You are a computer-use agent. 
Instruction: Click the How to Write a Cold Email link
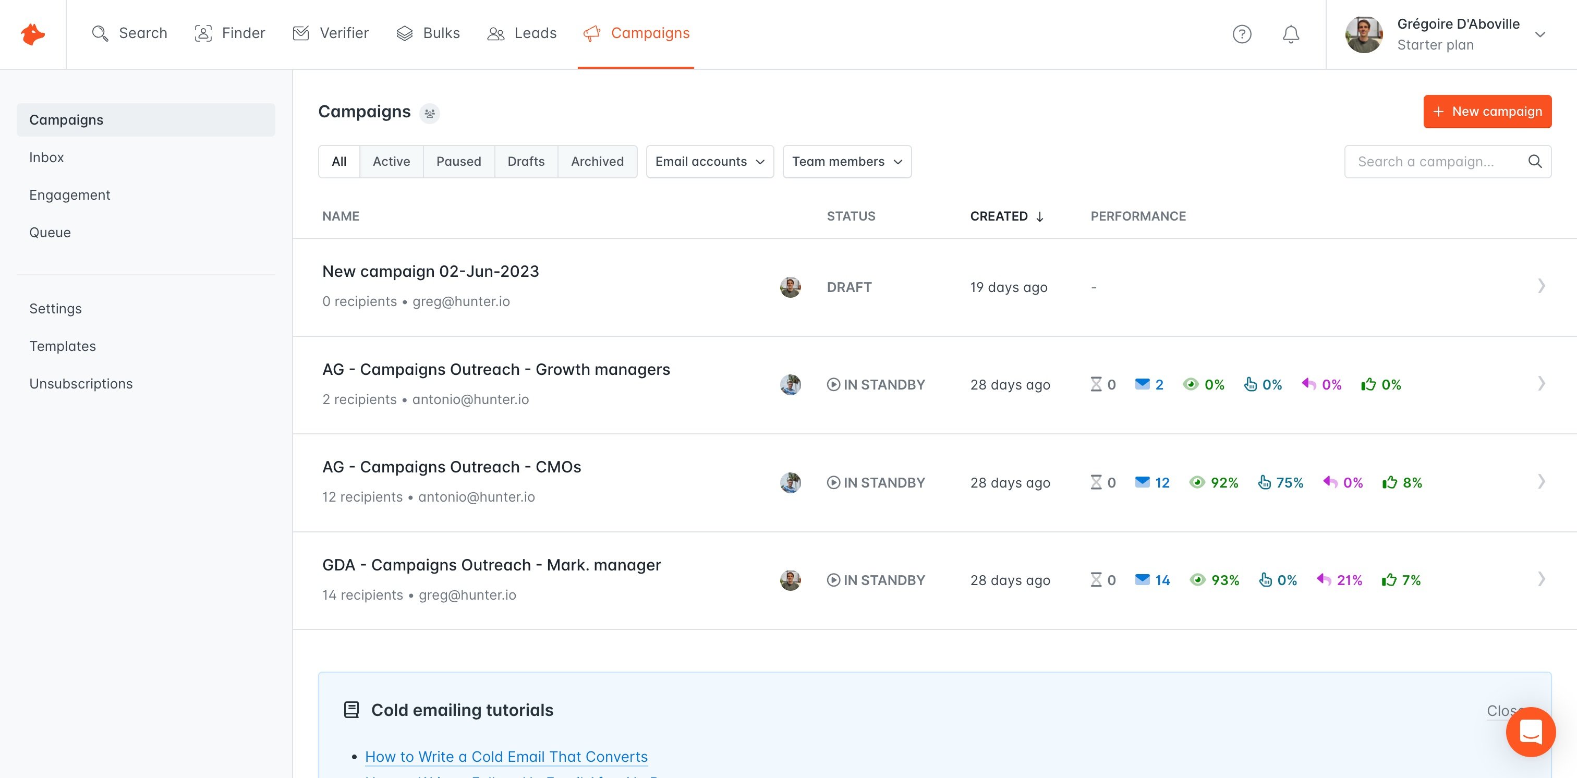[x=506, y=755]
